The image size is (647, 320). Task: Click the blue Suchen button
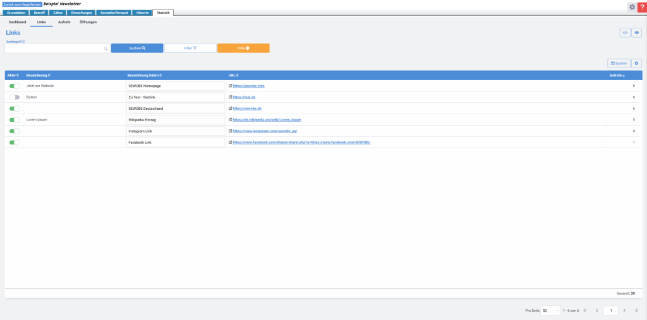click(137, 48)
